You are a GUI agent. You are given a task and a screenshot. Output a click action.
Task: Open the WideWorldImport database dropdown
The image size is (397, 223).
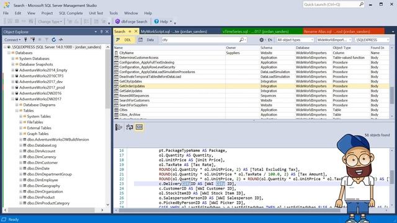334,40
